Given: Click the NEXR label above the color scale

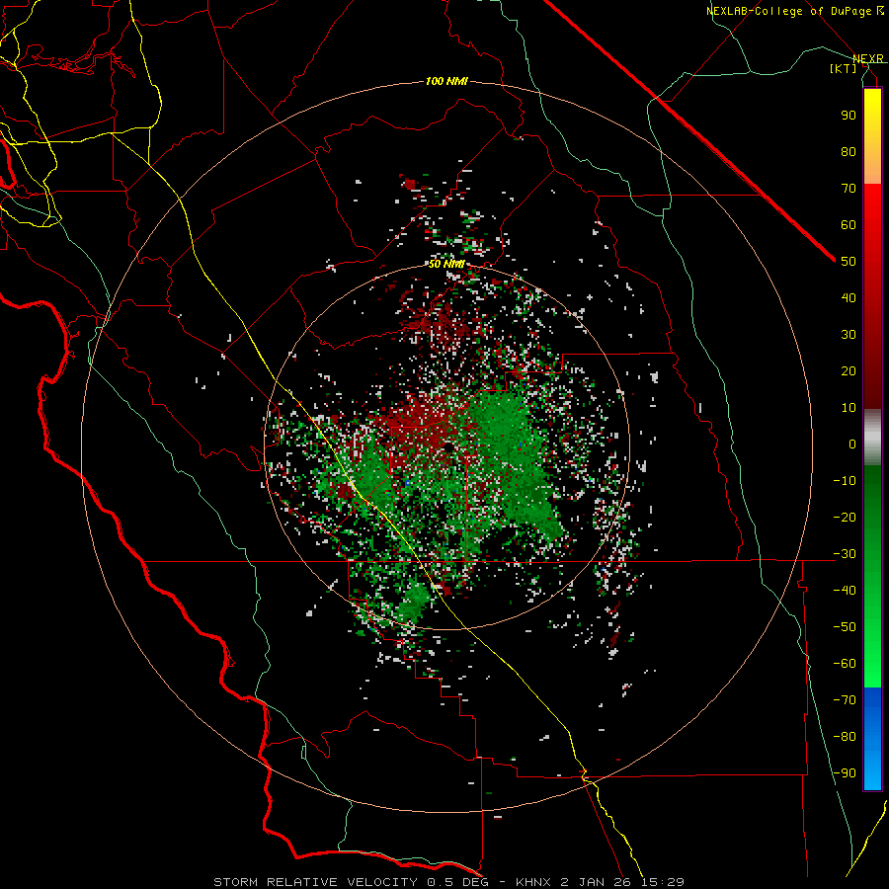Looking at the screenshot, I should pyautogui.click(x=868, y=59).
